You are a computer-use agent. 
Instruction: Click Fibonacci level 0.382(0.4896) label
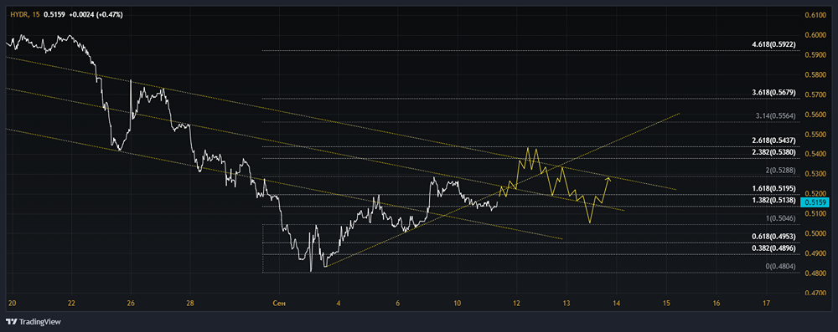(x=774, y=248)
